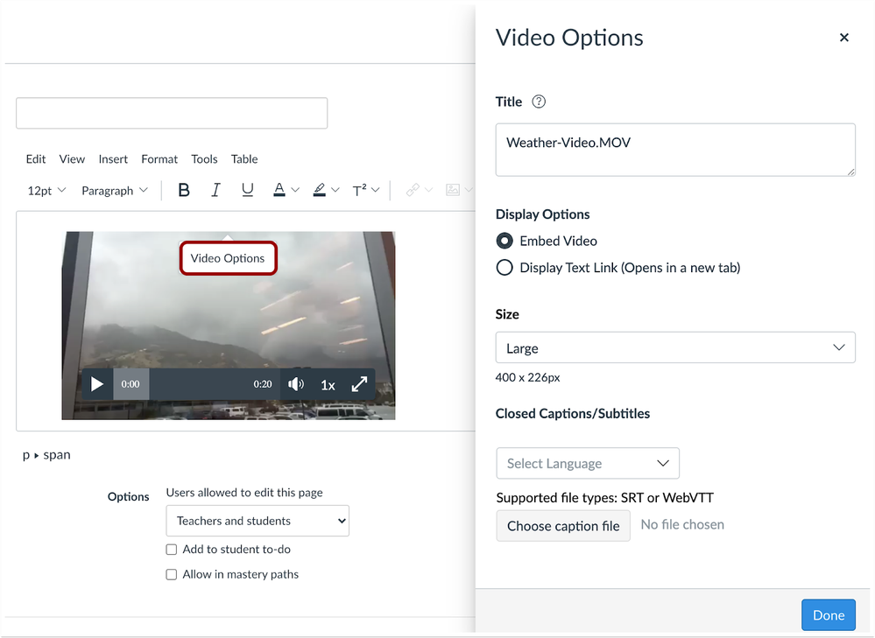
Task: Select the Embed Video radio button
Action: tap(505, 241)
